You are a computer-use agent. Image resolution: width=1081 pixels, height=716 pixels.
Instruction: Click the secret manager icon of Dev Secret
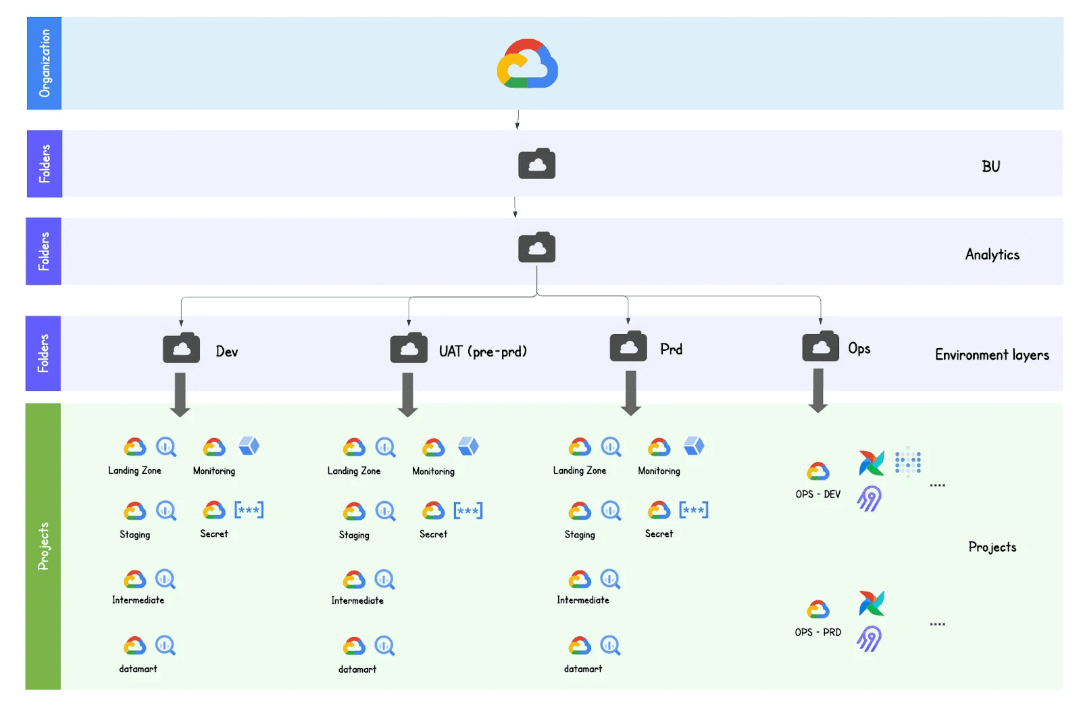click(249, 510)
